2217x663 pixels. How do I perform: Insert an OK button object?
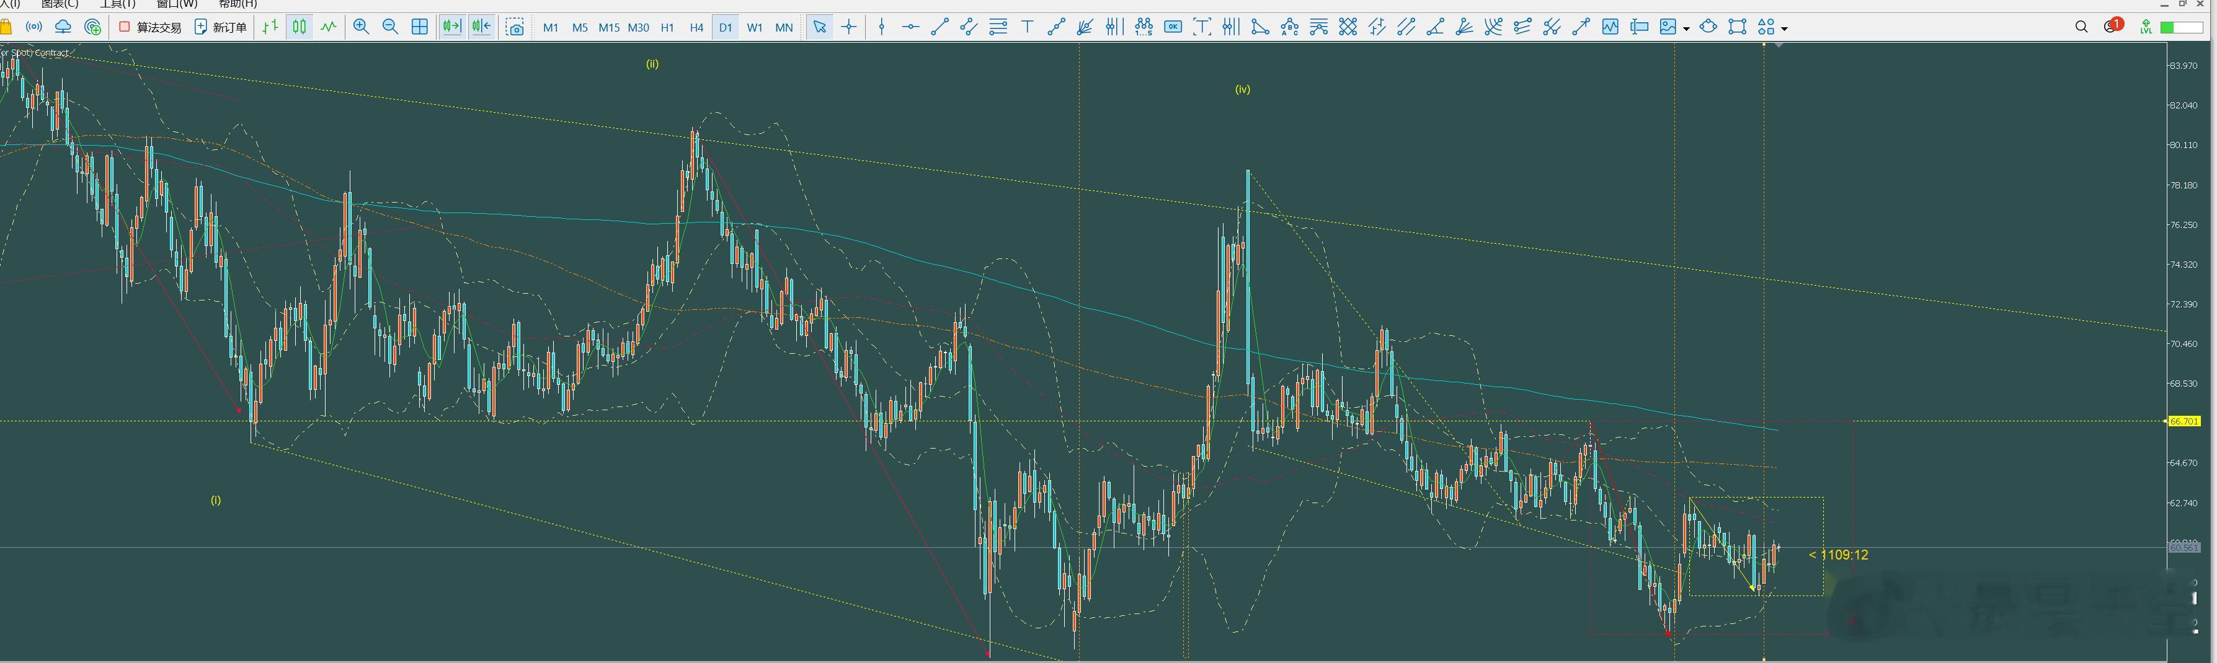(1173, 27)
